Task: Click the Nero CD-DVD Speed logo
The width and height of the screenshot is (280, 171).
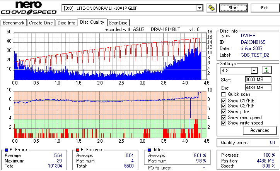Action: point(29,8)
